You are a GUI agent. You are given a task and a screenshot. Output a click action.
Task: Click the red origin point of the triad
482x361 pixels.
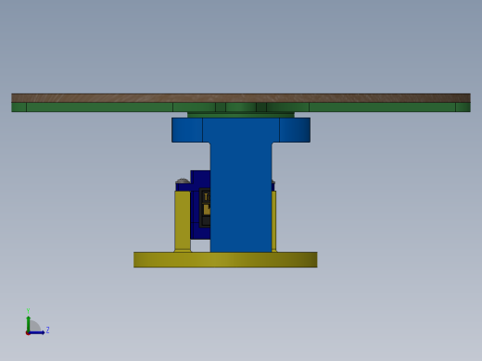tap(28, 333)
